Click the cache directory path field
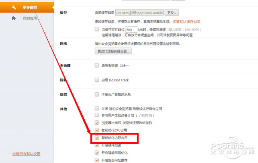The width and height of the screenshot is (258, 163). pyautogui.click(x=139, y=13)
